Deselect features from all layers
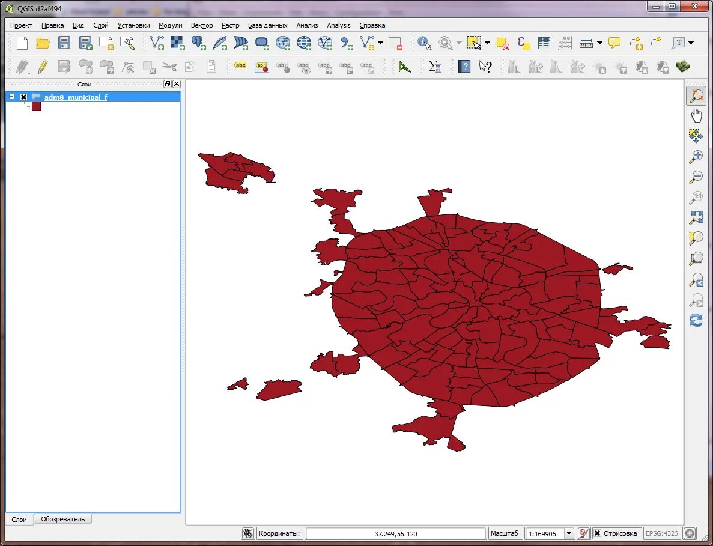This screenshot has width=713, height=546. point(503,43)
